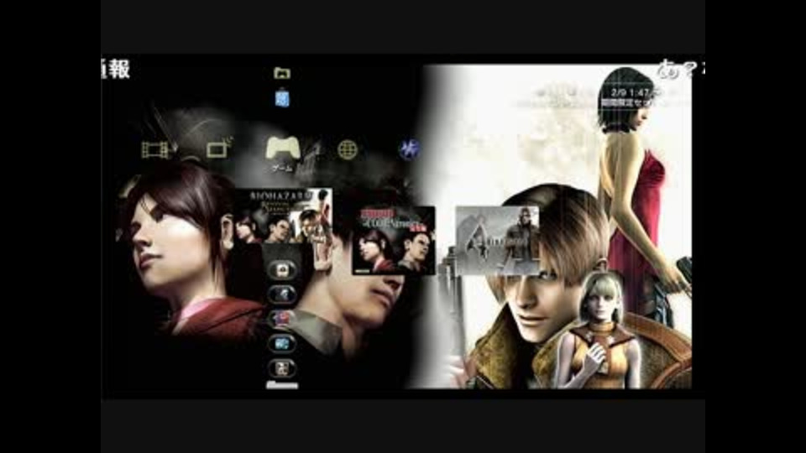Launch the highlighted BIOHAZARD game thumbnail
The height and width of the screenshot is (453, 806).
click(283, 216)
